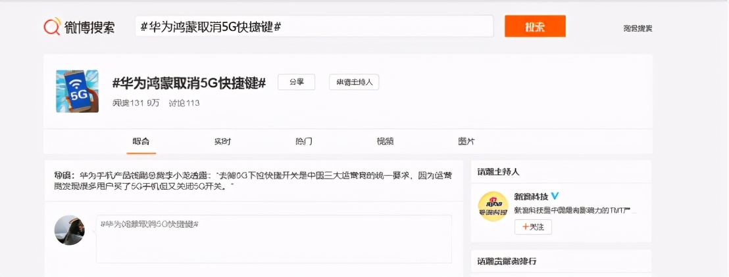This screenshot has height=277, width=729.
Task: Open the topic host yellow avatar
Action: click(493, 206)
